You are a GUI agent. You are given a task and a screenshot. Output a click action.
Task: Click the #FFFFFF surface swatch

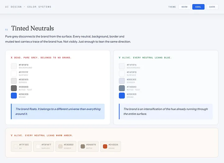tap(14, 73)
